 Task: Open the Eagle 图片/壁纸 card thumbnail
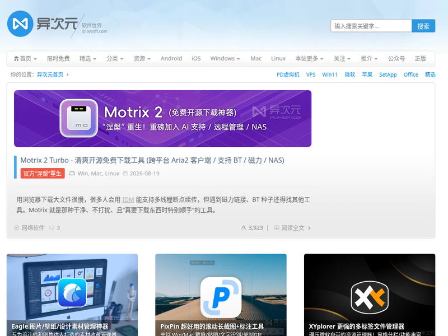pyautogui.click(x=72, y=295)
